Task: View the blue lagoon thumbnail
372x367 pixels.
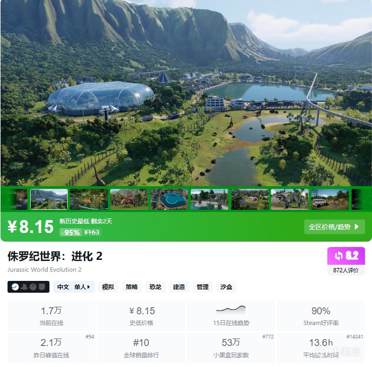Action: click(169, 199)
